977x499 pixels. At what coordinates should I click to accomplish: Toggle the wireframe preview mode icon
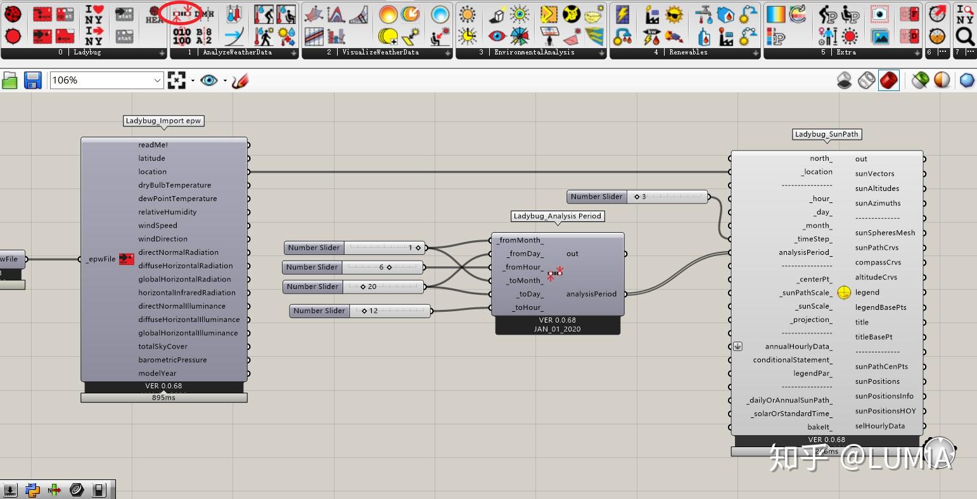(x=866, y=80)
